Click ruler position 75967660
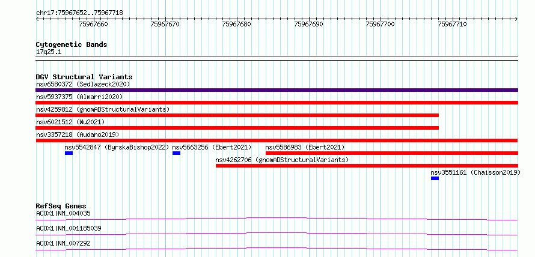This screenshot has width=535, height=257. click(94, 24)
